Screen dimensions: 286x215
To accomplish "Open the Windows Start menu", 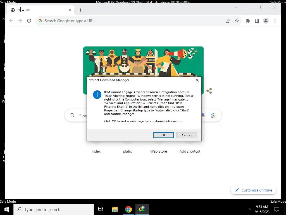I will point(7,209).
